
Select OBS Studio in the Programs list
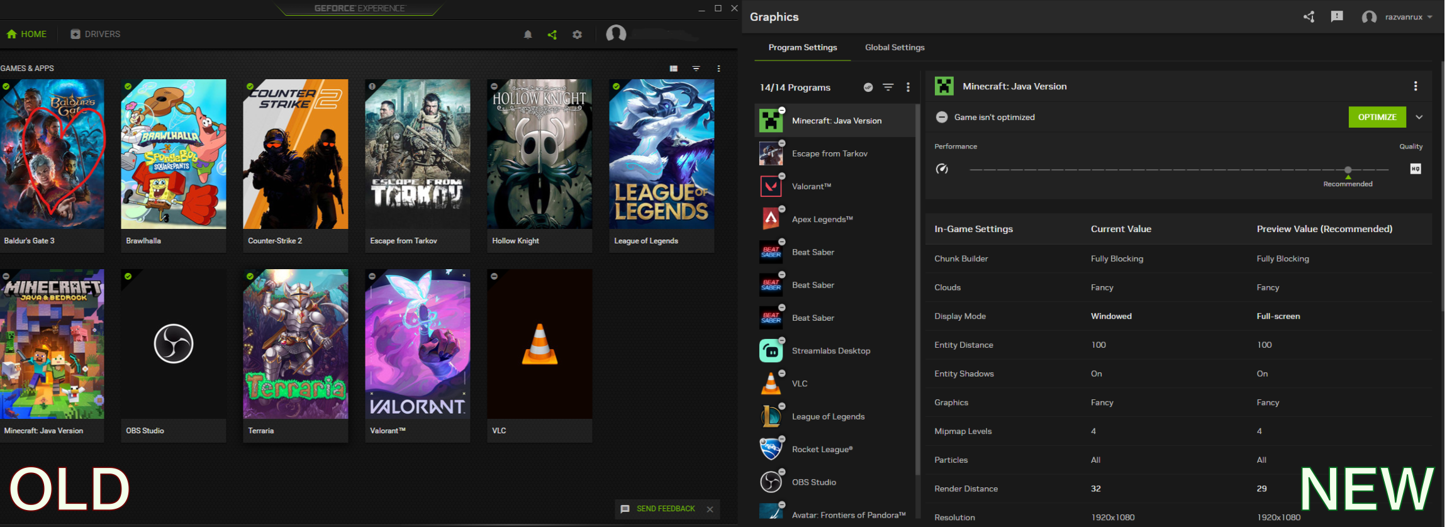tap(835, 482)
